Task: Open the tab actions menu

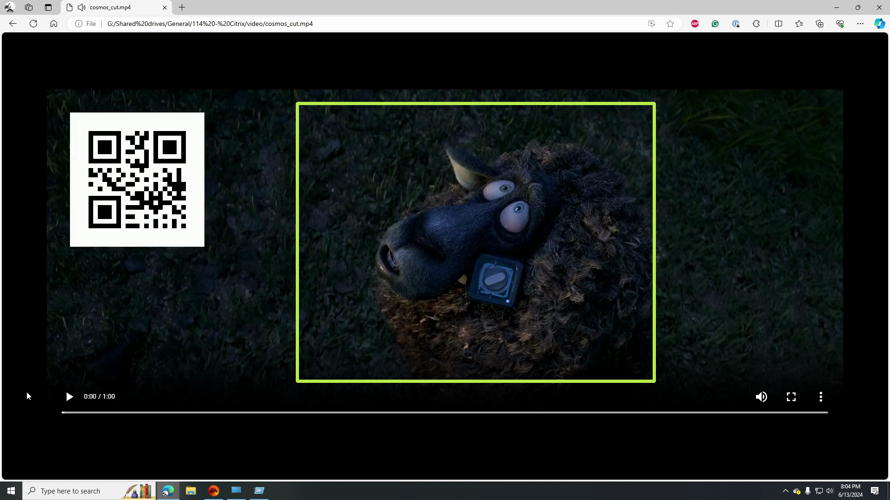Action: (x=48, y=7)
